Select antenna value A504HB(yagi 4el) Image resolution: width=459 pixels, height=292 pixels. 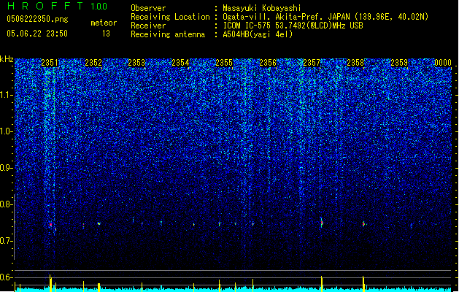pyautogui.click(x=258, y=34)
